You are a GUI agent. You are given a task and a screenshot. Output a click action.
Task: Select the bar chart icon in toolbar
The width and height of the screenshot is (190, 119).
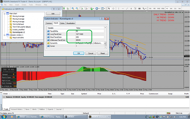(64, 9)
